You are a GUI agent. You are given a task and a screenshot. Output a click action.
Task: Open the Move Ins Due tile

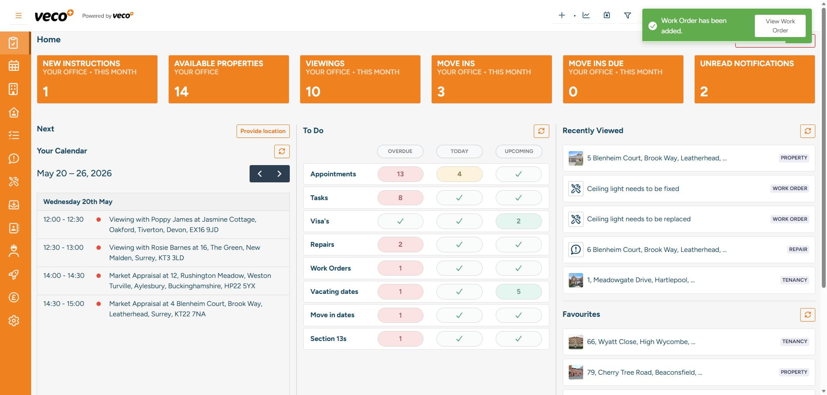[x=623, y=79]
